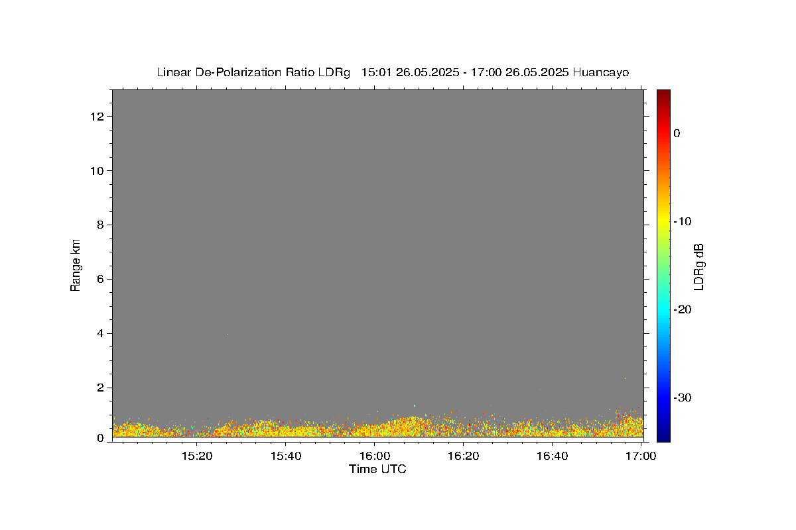The image size is (796, 530).
Task: Click the 'Range km' y-axis label
Action: (x=76, y=265)
